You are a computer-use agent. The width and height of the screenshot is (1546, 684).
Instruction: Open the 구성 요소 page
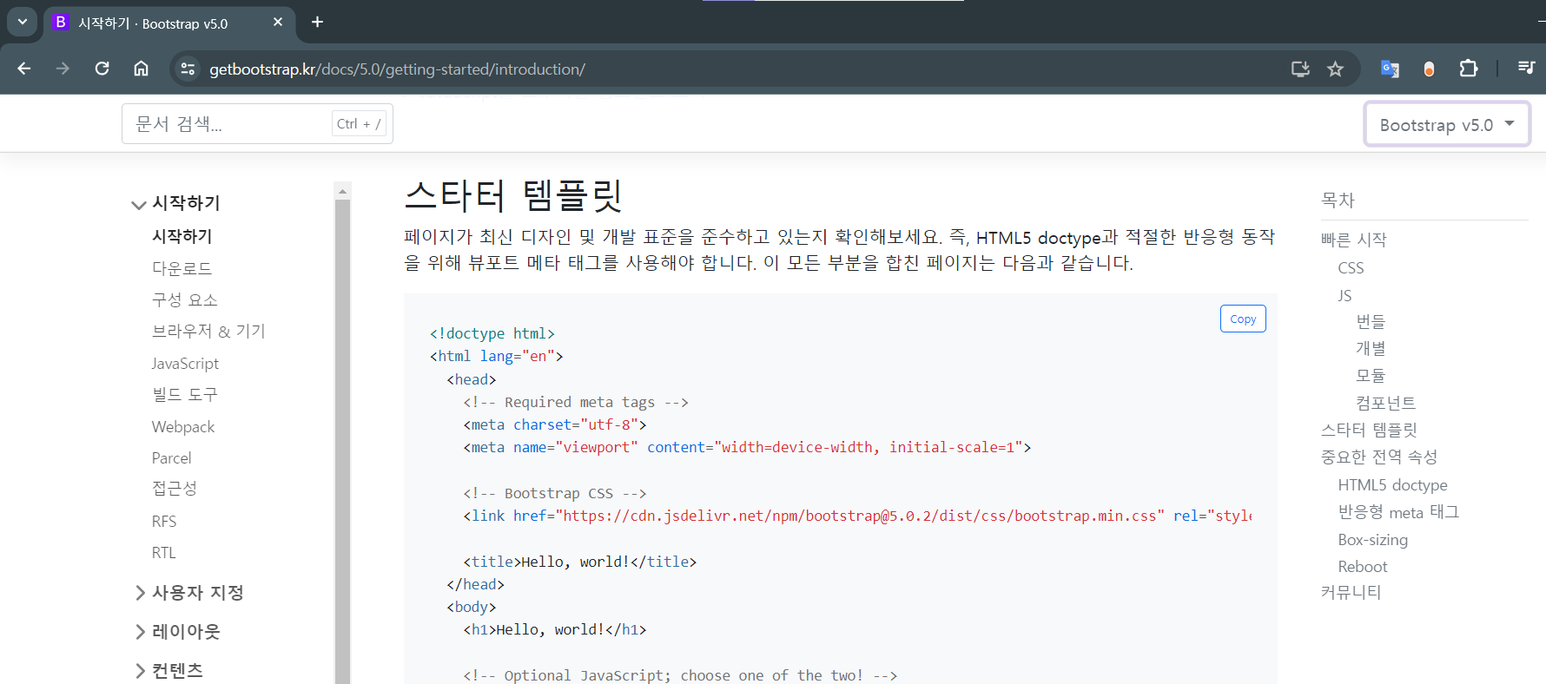tap(184, 299)
